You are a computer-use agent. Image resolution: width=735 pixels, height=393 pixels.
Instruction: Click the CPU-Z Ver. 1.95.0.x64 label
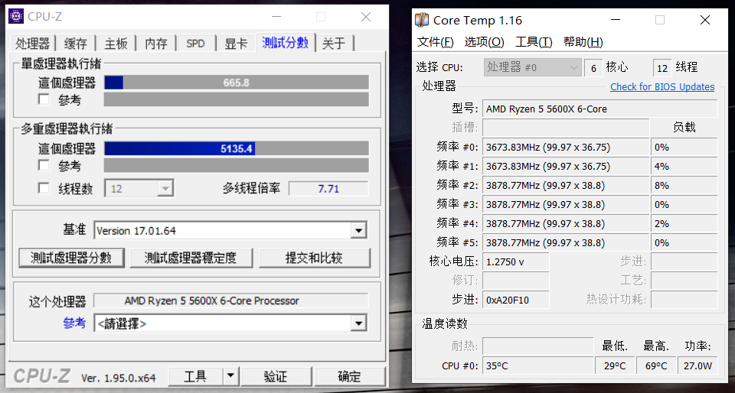[118, 378]
